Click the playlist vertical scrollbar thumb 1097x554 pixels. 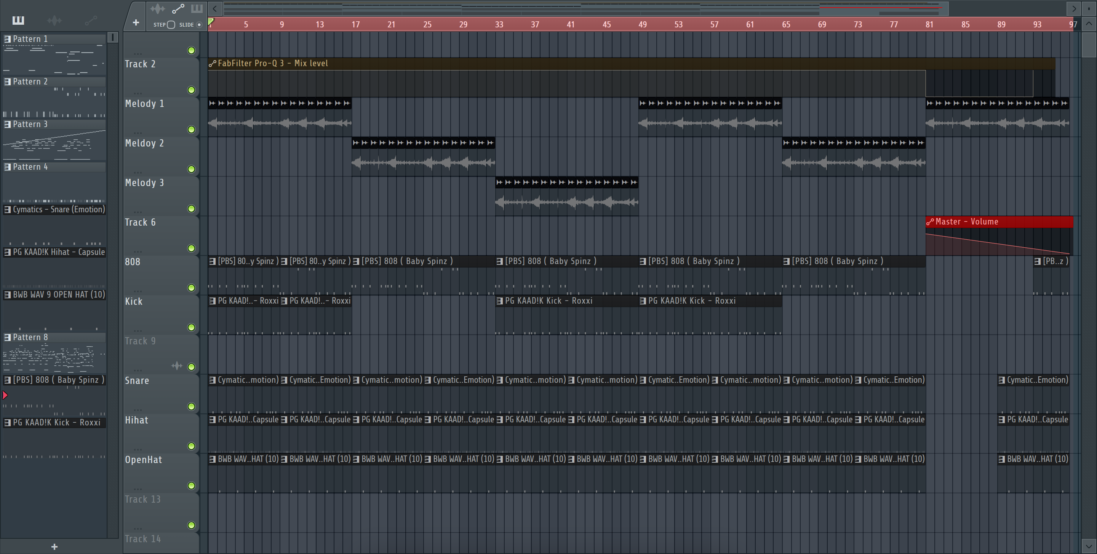coord(1089,45)
